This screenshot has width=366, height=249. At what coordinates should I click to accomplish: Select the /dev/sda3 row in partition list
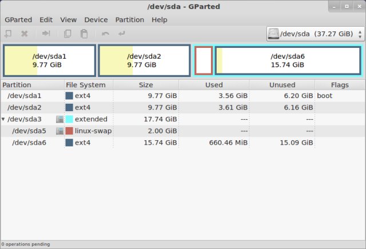pyautogui.click(x=183, y=119)
